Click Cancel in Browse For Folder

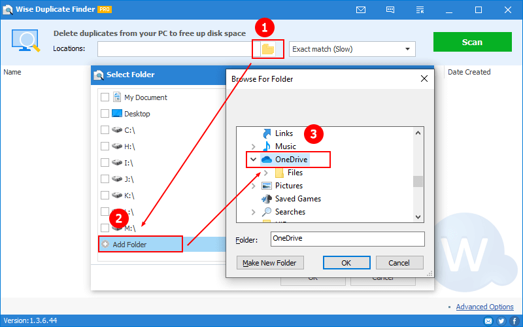tap(399, 263)
